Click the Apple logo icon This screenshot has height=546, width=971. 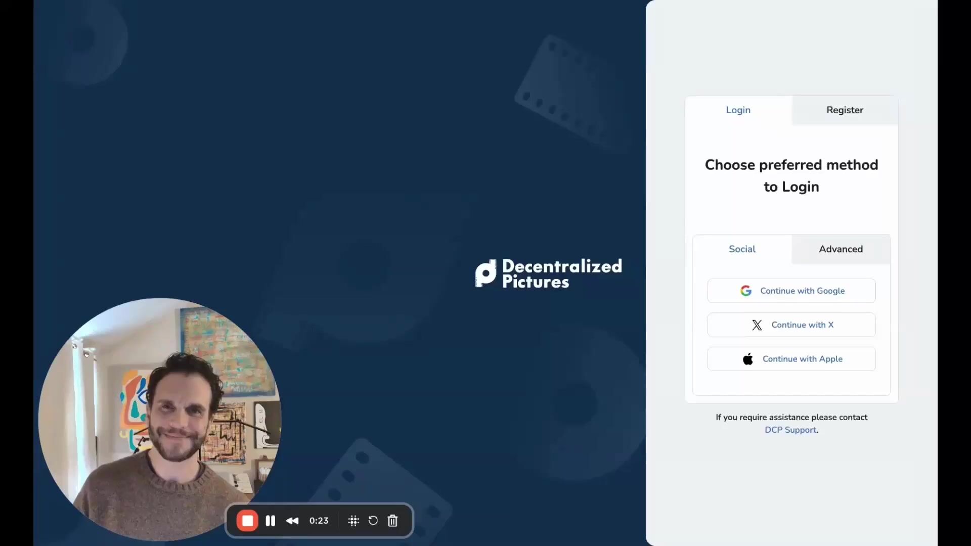pyautogui.click(x=748, y=359)
